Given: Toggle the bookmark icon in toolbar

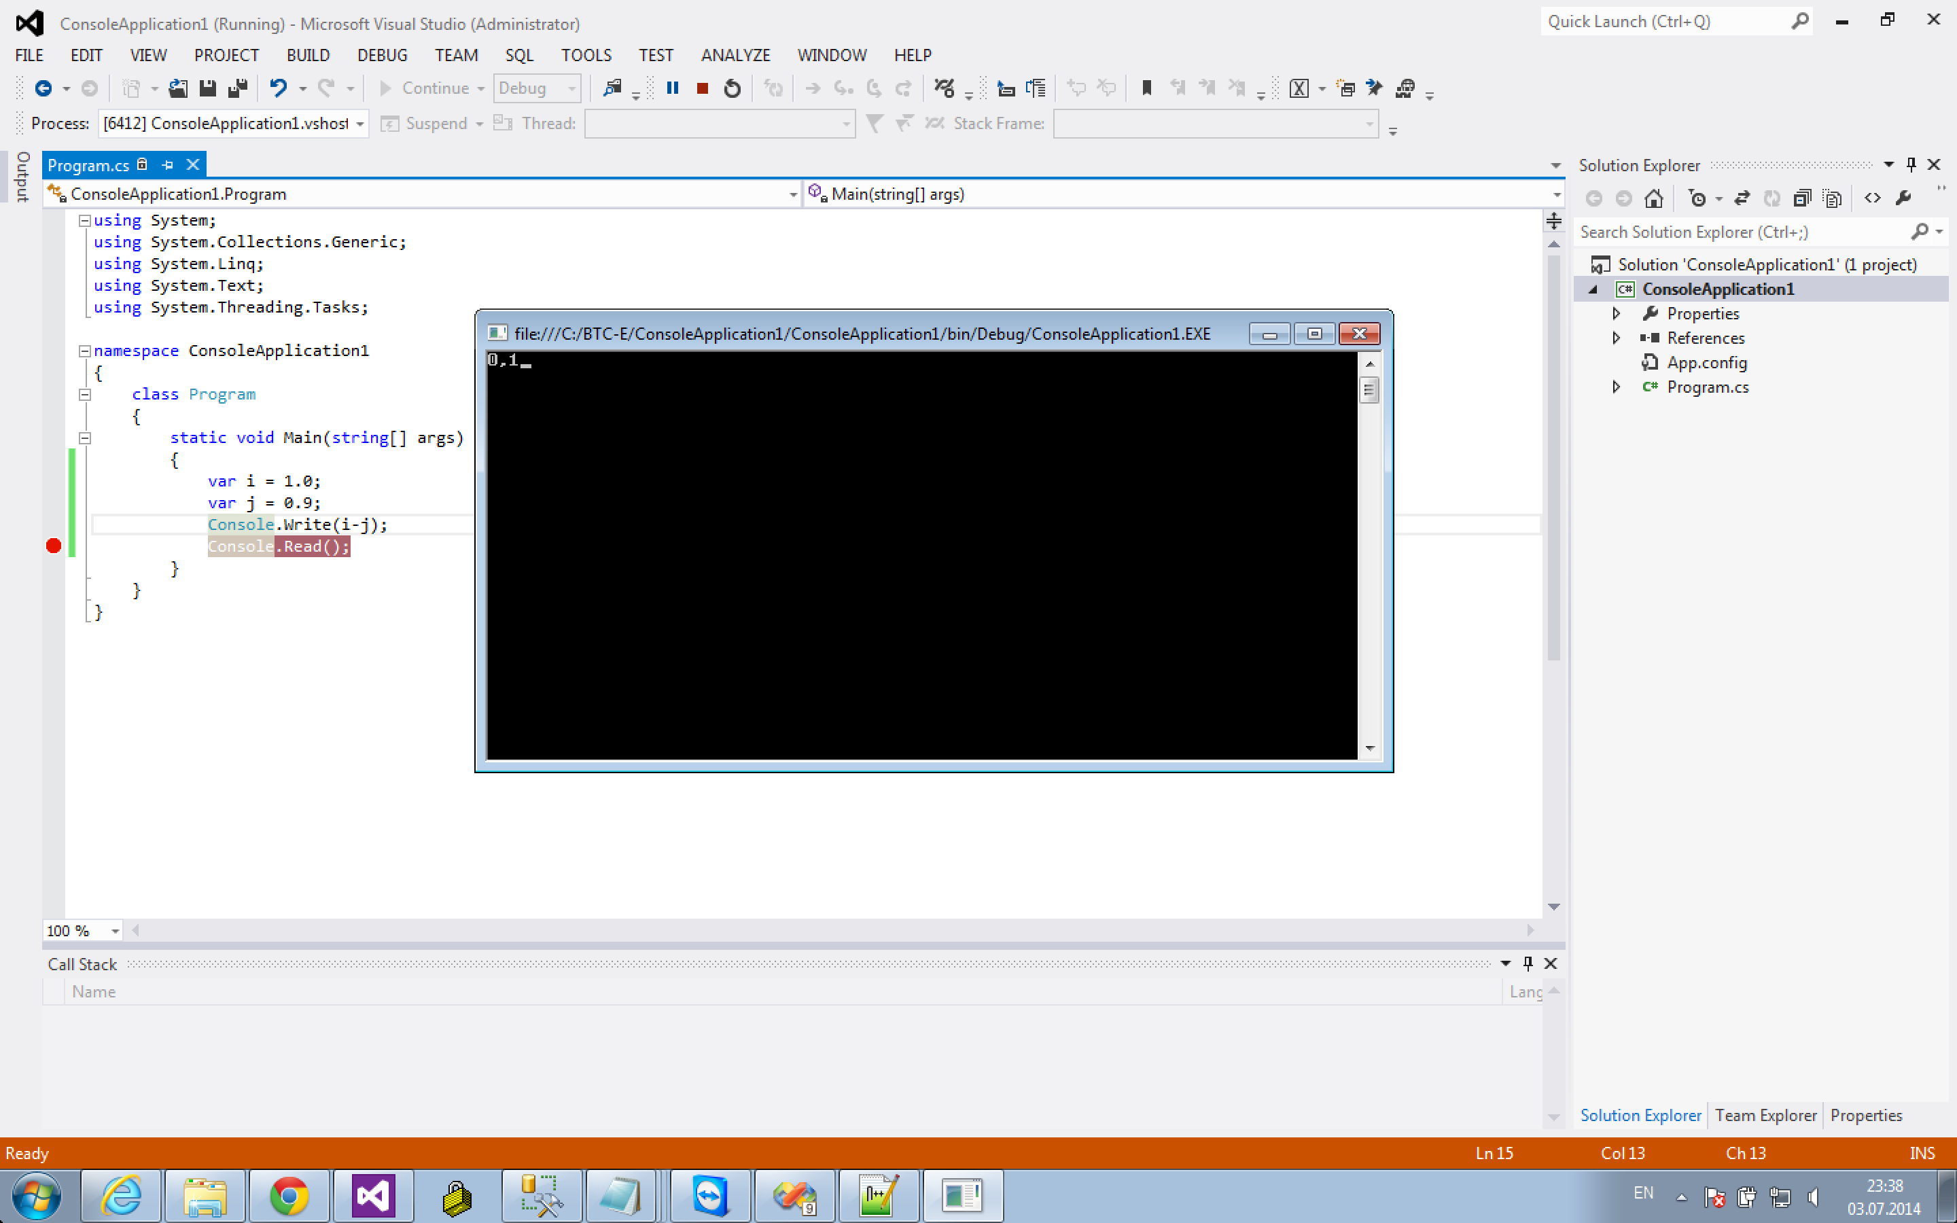Looking at the screenshot, I should tap(1146, 88).
